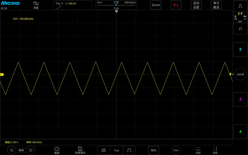Open the measurement (测量) icon

(36, 5)
